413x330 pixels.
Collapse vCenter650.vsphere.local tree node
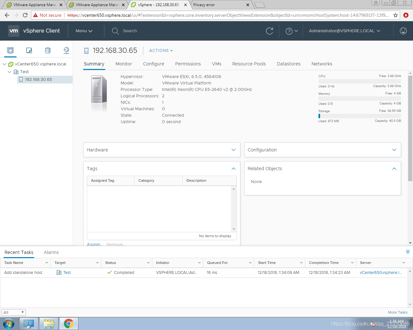click(4, 64)
